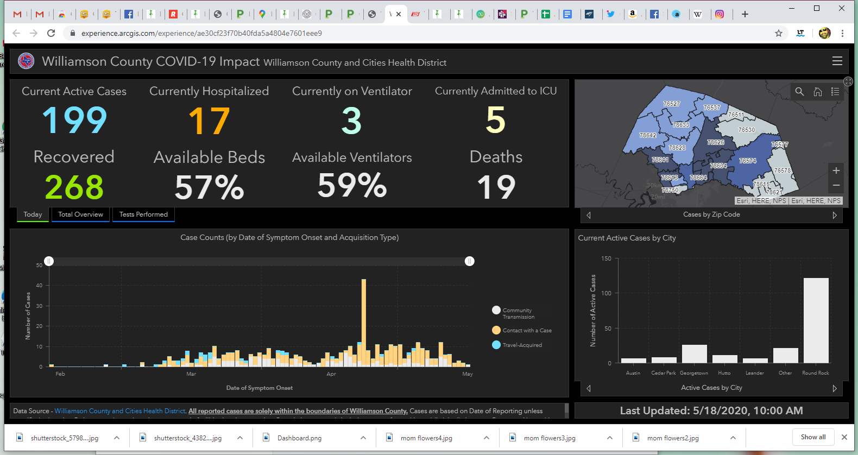Image resolution: width=858 pixels, height=455 pixels.
Task: Expand the map to fullscreen
Action: click(x=848, y=81)
